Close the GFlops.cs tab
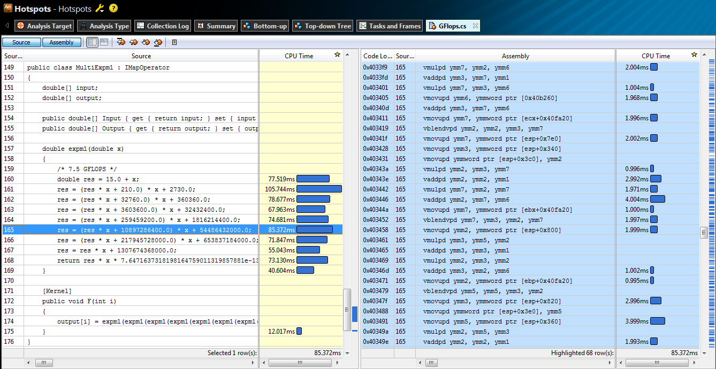Viewport: 716px width, 369px height. click(475, 26)
